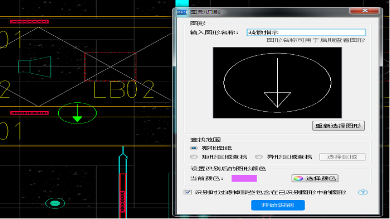Click the red dashed rectangle selection box
Viewport: 390px width, 219px height.
click(x=111, y=66)
